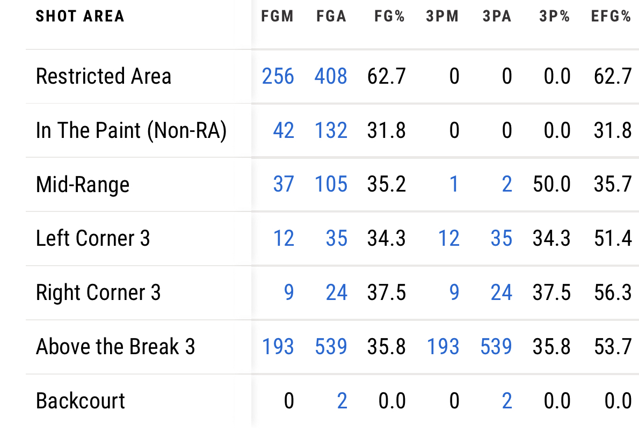This screenshot has width=639, height=432.
Task: Open Mid-Range 105 field goal attempts
Action: (331, 185)
